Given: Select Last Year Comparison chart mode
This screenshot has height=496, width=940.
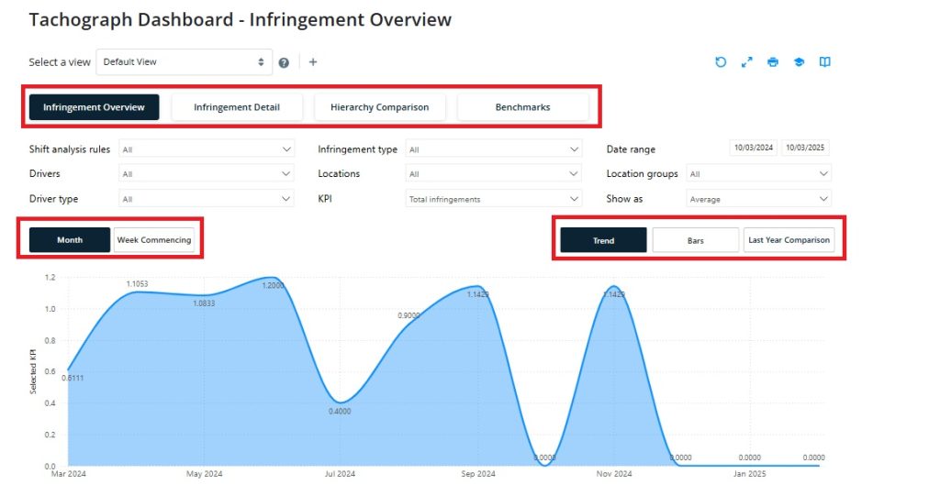Looking at the screenshot, I should (789, 240).
